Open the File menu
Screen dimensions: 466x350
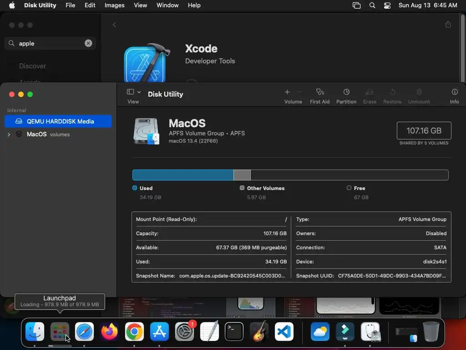point(71,5)
